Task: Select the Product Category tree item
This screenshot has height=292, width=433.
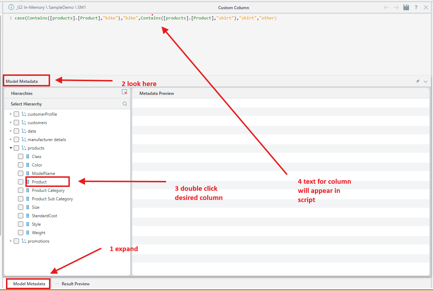Action: tap(48, 190)
